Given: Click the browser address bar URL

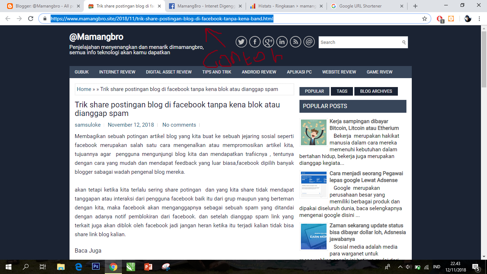Looking at the screenshot, I should [162, 19].
